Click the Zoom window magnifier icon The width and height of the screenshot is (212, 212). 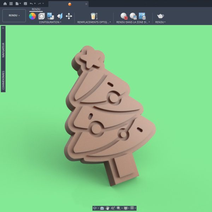(118, 208)
